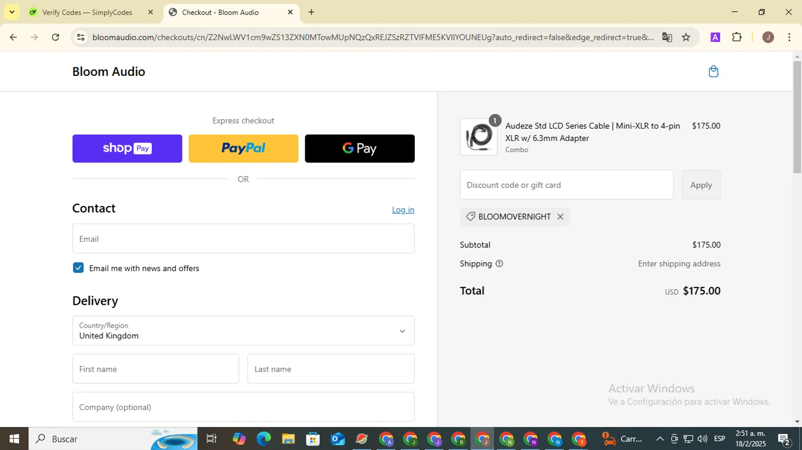Click the Buscar taskbar search box

113,439
